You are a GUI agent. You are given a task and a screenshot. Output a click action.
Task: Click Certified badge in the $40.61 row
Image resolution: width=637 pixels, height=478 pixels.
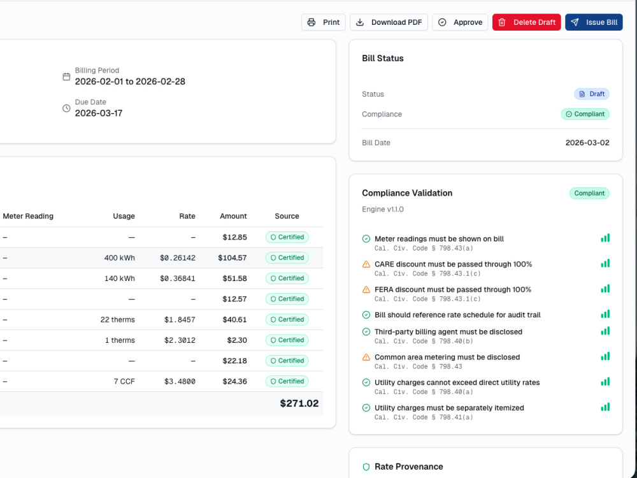click(287, 319)
